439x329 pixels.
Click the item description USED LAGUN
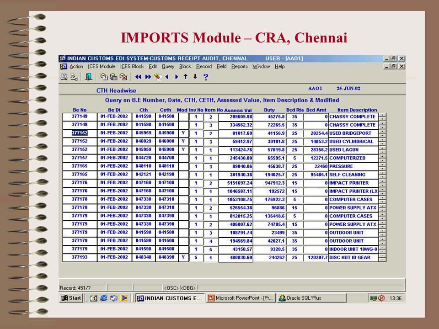[x=353, y=150]
